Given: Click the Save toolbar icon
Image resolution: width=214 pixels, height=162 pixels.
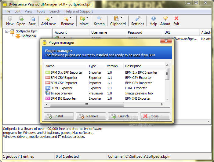Looking at the screenshot, I should (32, 18).
